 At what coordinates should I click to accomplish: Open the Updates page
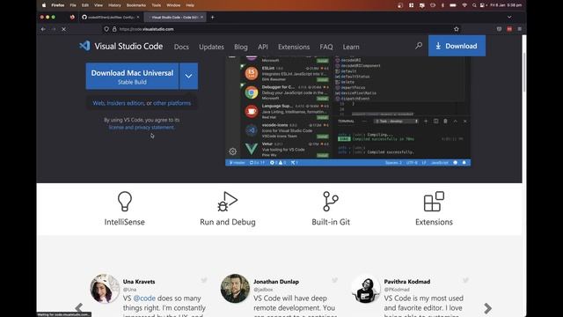pos(211,47)
